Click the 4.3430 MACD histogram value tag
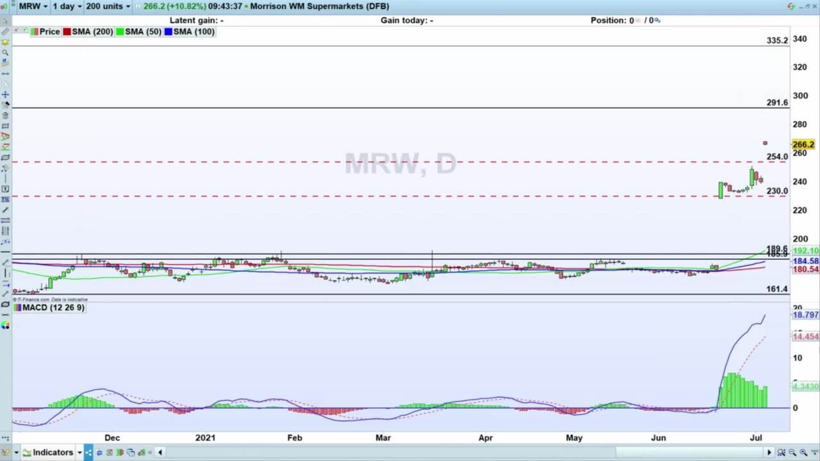 [x=805, y=387]
